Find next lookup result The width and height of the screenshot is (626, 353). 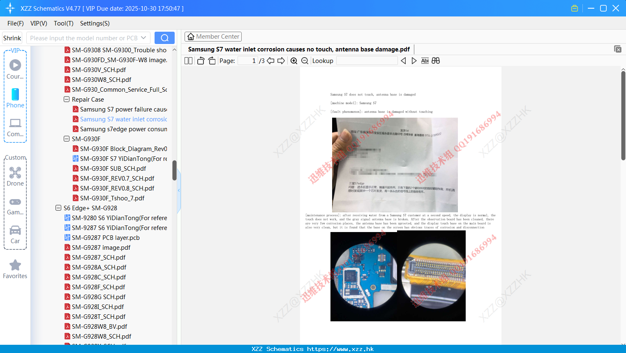414,60
